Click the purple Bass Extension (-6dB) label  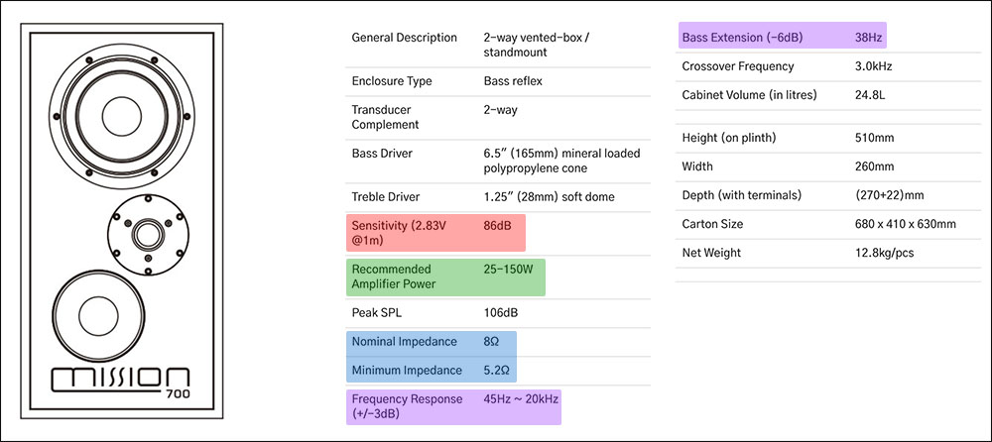(742, 38)
